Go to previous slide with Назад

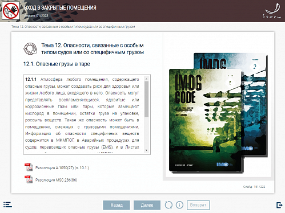click(x=117, y=205)
